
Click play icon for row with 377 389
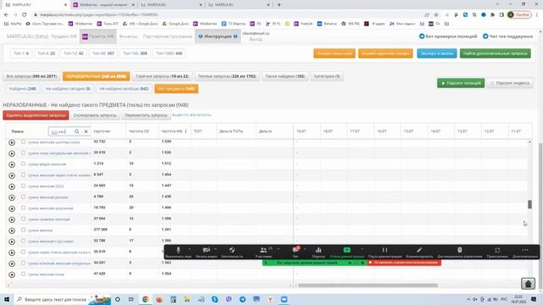tap(12, 230)
